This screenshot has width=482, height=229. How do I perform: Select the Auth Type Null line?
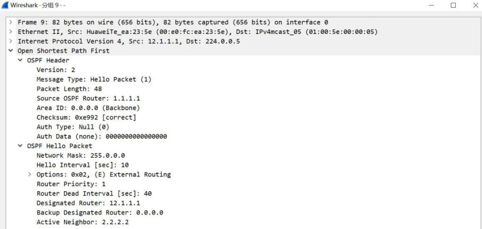click(73, 127)
